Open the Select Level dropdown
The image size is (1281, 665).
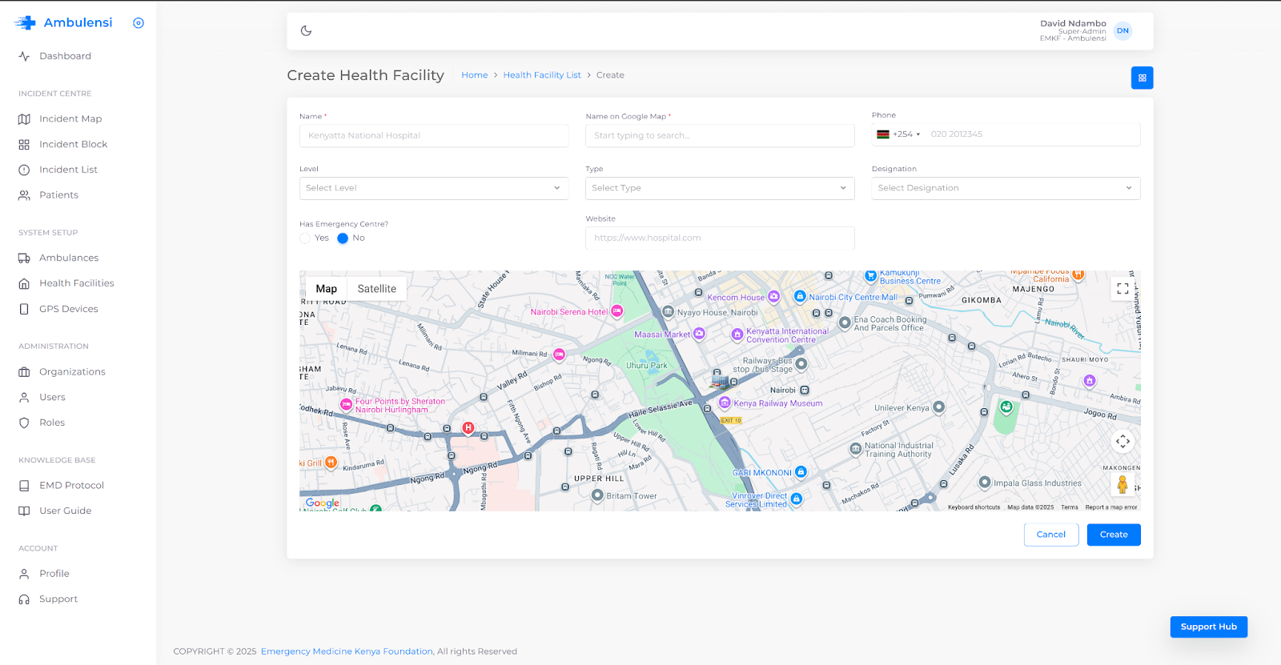coord(433,188)
